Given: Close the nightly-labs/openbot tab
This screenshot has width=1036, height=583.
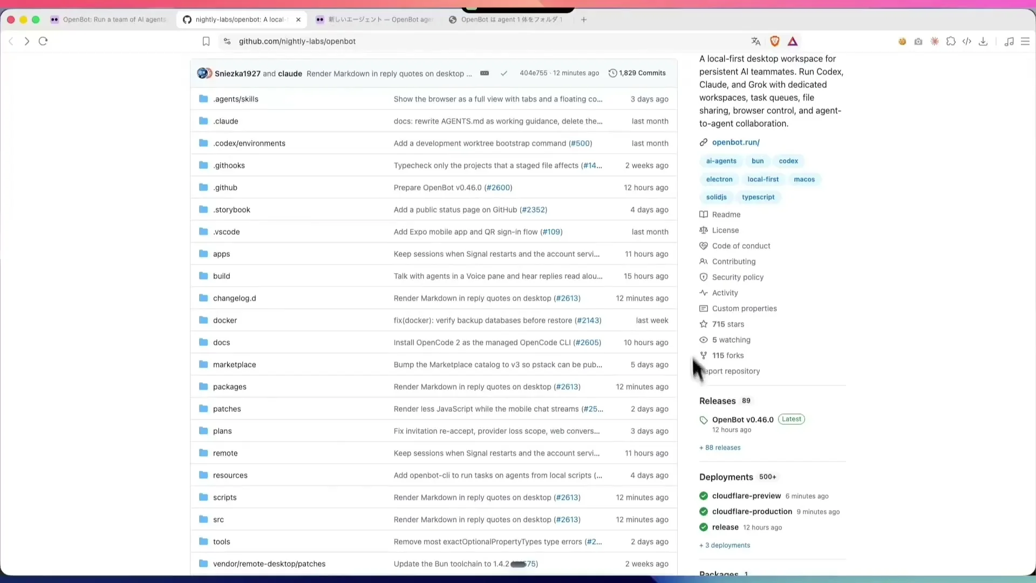Looking at the screenshot, I should click(x=298, y=19).
